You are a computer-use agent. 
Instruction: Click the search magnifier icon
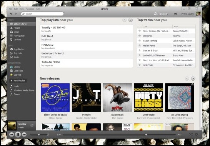(23, 14)
